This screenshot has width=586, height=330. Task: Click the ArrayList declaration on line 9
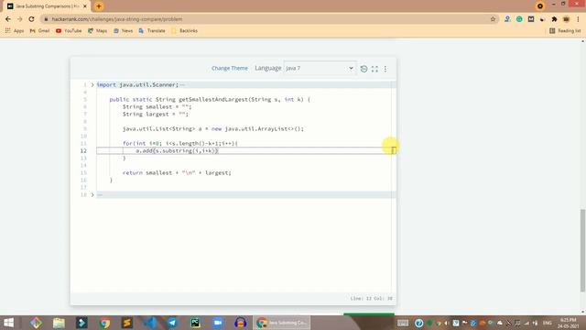[213, 129]
